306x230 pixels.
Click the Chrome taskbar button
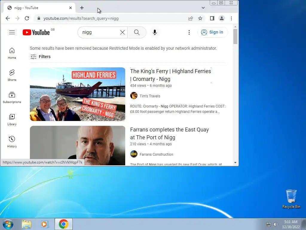click(63, 224)
